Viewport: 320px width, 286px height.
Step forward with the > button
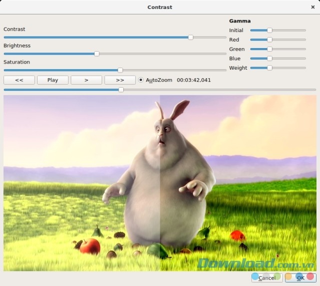86,80
